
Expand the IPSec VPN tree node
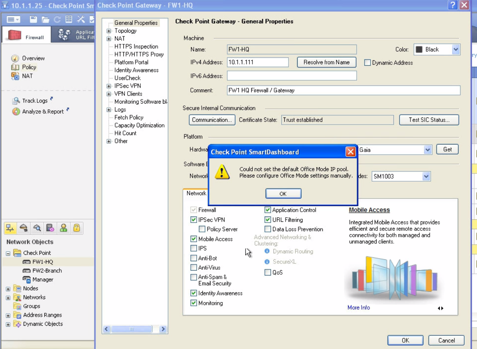click(x=109, y=86)
